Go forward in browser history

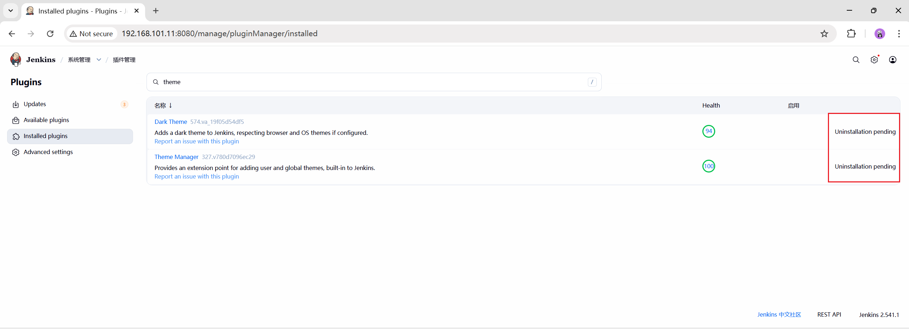click(31, 34)
